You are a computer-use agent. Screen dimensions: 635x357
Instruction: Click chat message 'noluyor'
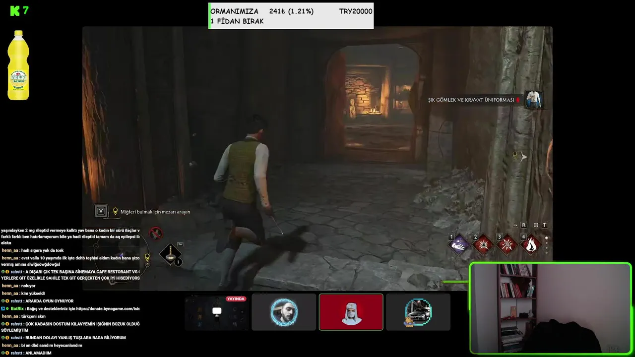[x=28, y=286]
